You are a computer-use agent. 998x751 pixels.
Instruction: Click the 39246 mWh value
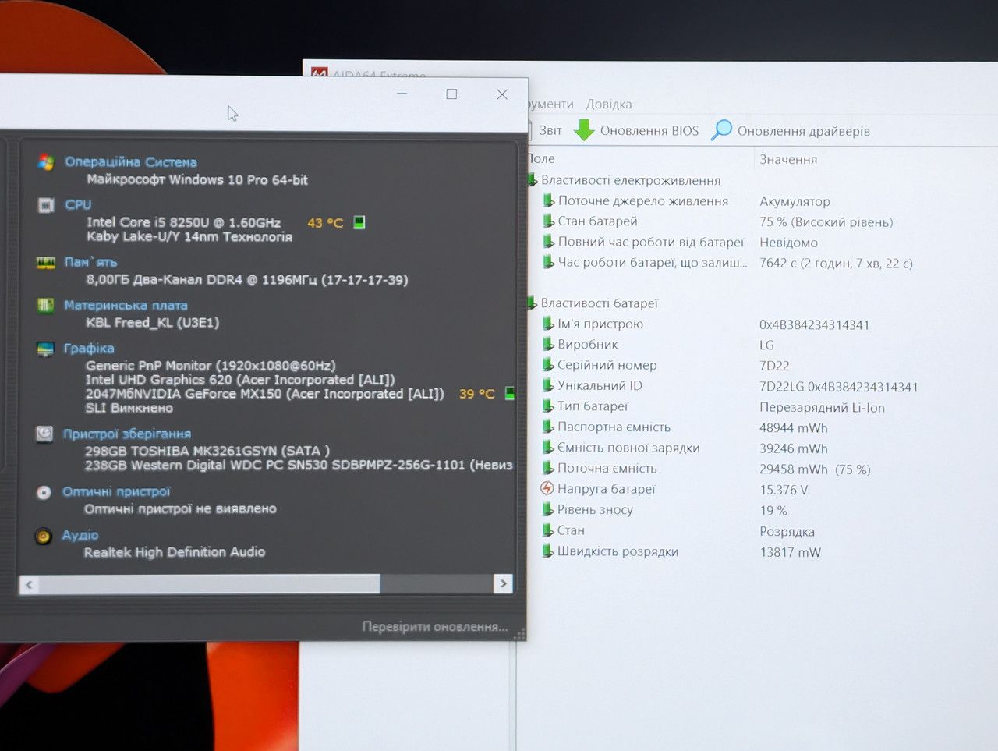coord(794,448)
